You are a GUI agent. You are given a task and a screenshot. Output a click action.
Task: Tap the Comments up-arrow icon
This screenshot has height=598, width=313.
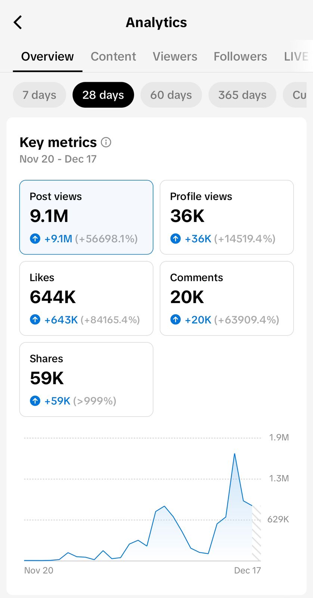click(x=176, y=320)
